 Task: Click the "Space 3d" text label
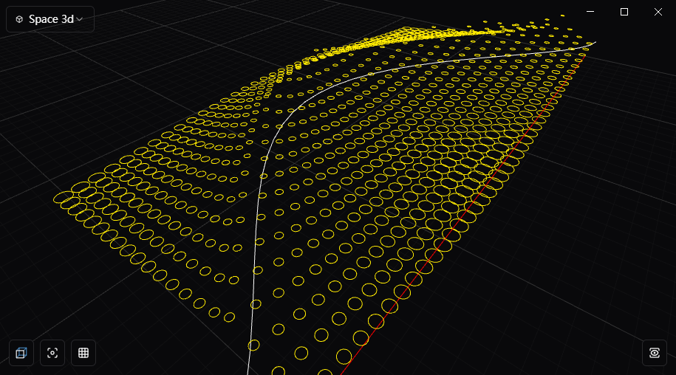pyautogui.click(x=51, y=19)
